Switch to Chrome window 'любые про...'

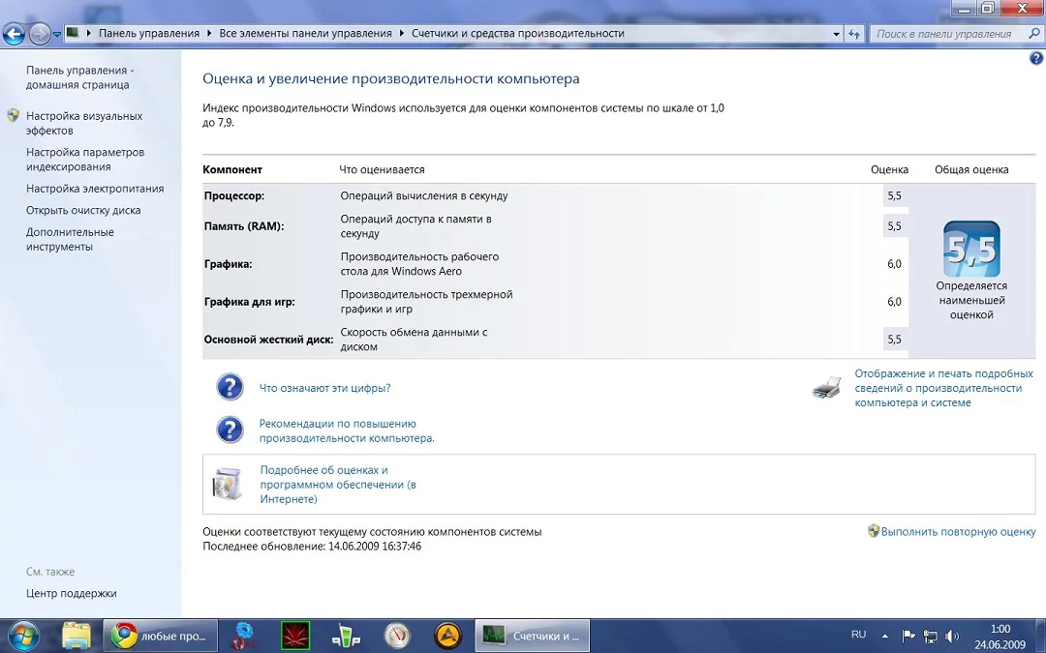click(161, 636)
